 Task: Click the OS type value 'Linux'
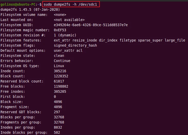tap(59, 66)
